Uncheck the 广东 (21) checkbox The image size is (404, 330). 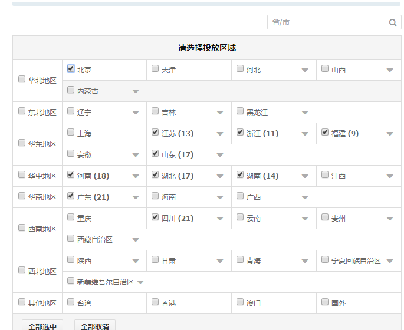tap(71, 196)
